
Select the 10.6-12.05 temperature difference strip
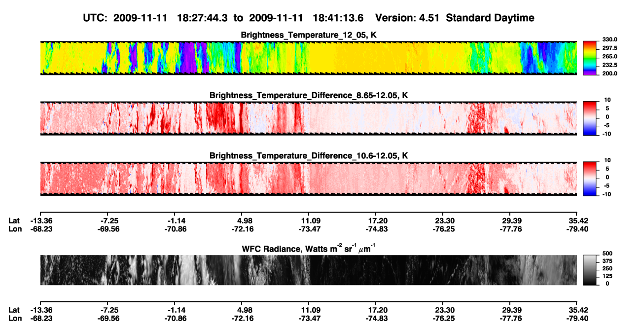tap(308, 178)
